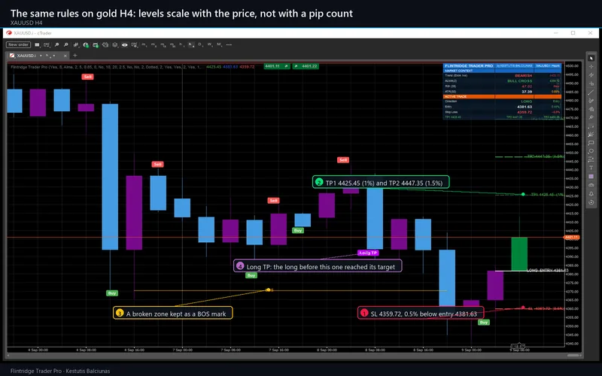Select the parallel channel drawing tool
Screen dimensions: 602x376
pos(591,74)
